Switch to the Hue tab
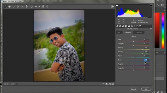The height and width of the screenshot is (93, 167). click(x=119, y=33)
